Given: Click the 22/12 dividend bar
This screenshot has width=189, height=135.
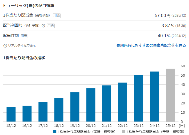Looking at the screenshot, I should click(x=123, y=102).
